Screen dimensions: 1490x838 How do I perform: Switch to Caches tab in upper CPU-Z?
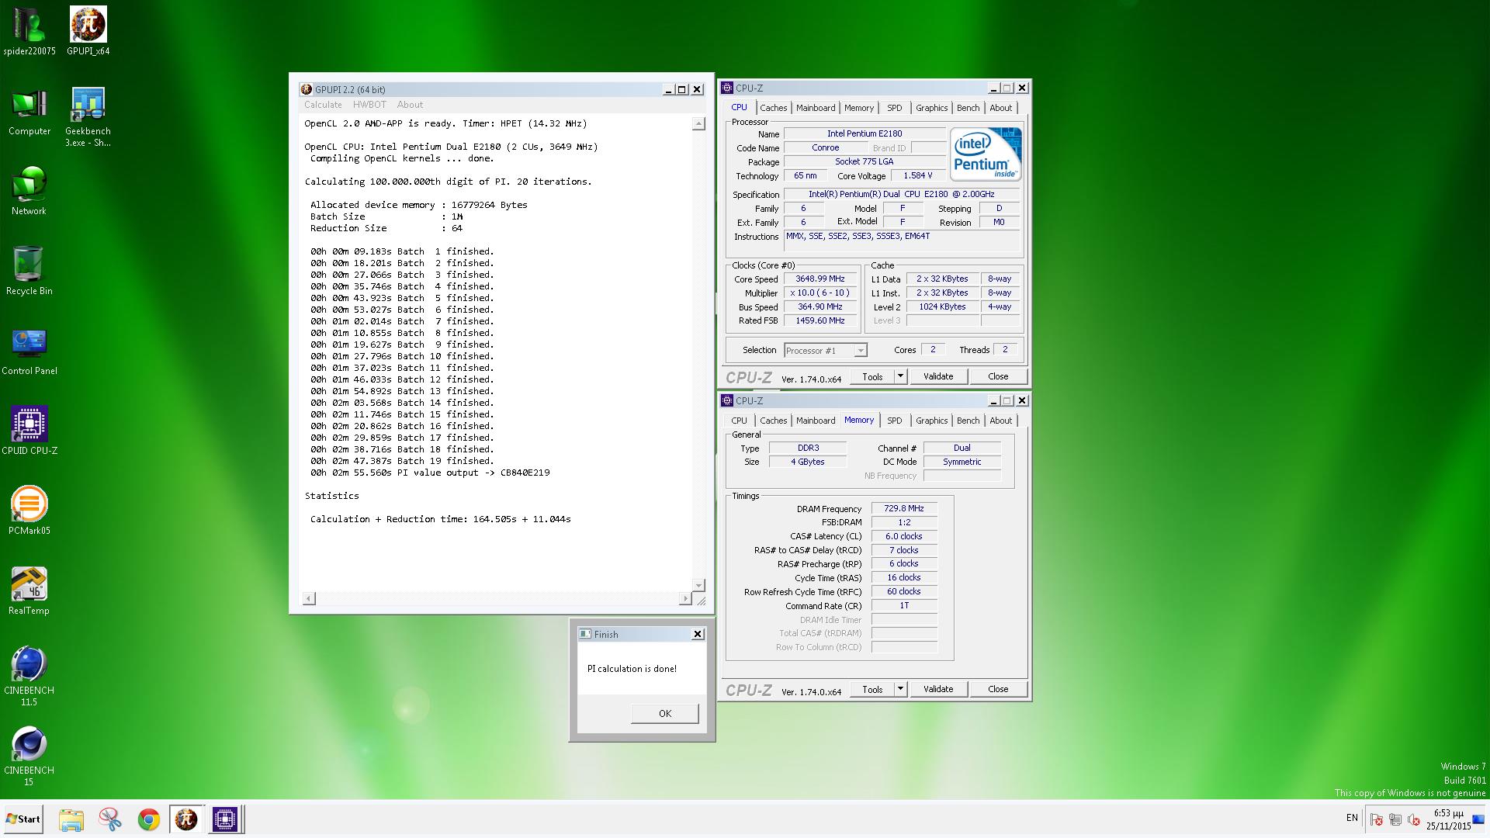(773, 108)
